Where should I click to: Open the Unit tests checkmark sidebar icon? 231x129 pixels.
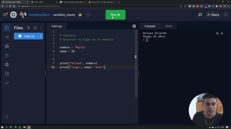click(7, 83)
